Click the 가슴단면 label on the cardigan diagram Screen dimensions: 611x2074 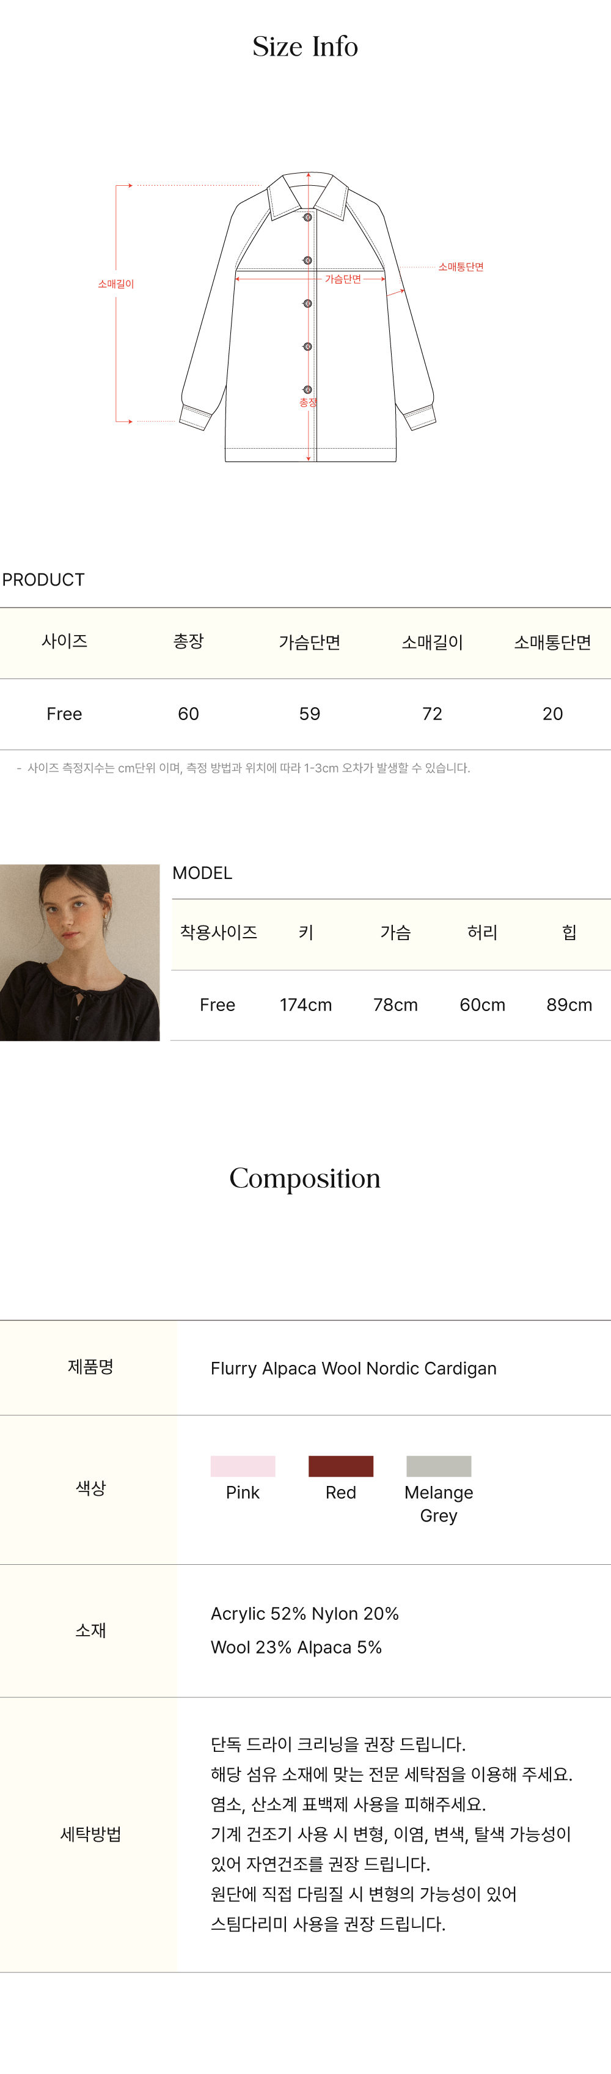[x=343, y=279]
